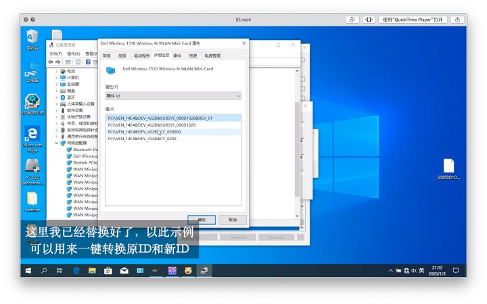Open the Mail app from the taskbar
The image size is (487, 304).
[x=124, y=270]
